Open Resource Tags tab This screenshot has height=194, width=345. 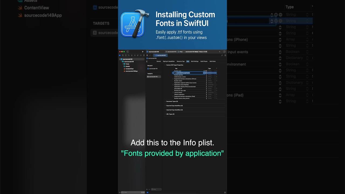181,61
